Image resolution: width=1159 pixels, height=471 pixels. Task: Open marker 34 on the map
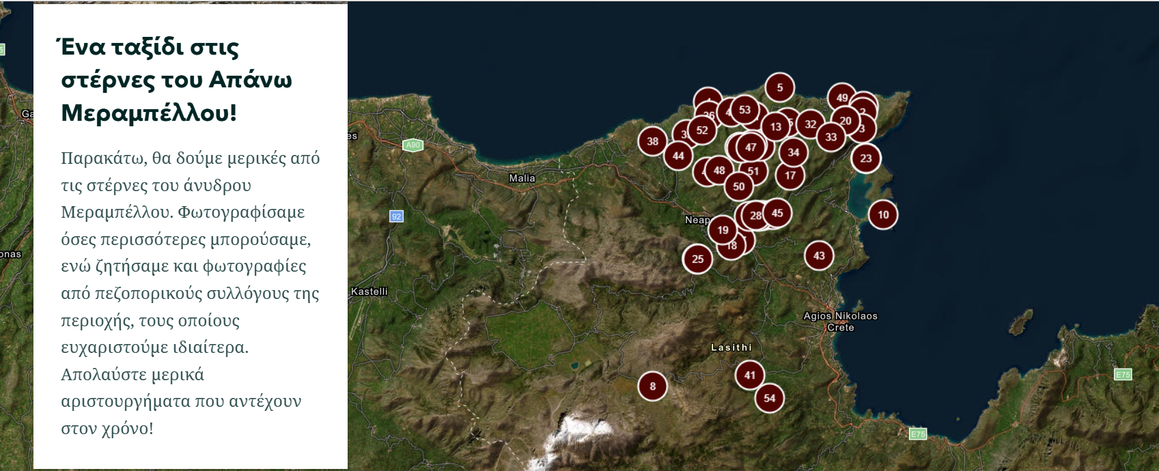tap(793, 152)
